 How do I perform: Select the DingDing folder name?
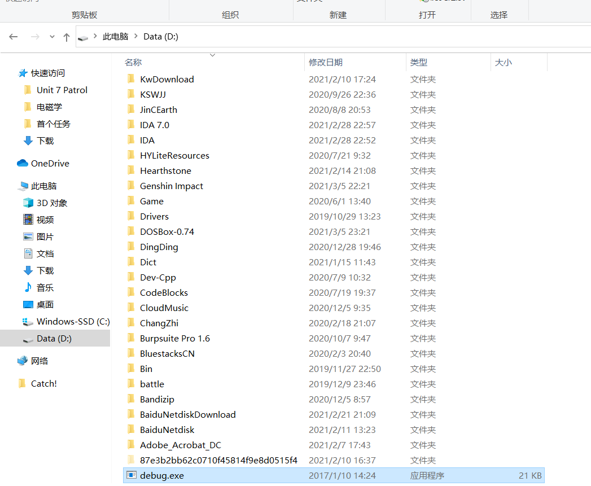pos(159,247)
